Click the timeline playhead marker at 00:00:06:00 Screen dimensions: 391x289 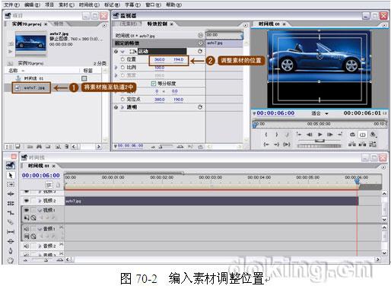[358, 181]
